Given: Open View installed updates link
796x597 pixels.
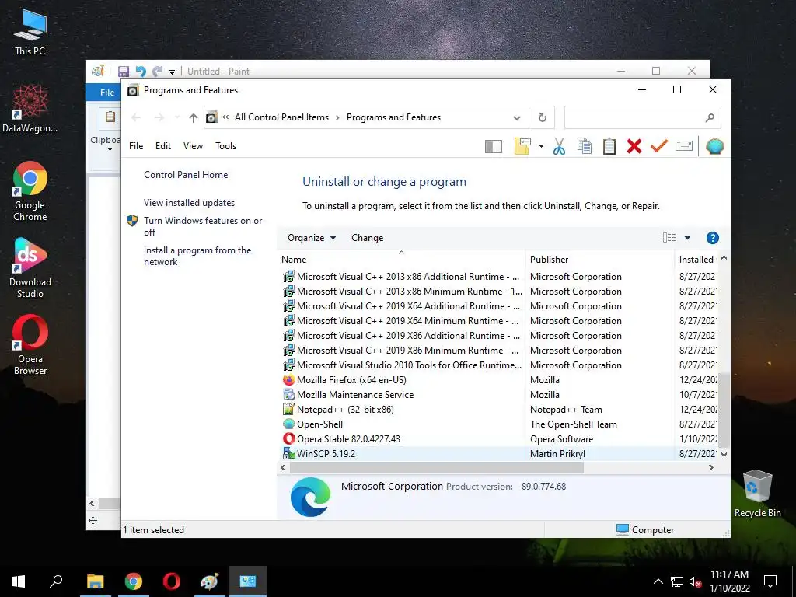Looking at the screenshot, I should [x=190, y=203].
